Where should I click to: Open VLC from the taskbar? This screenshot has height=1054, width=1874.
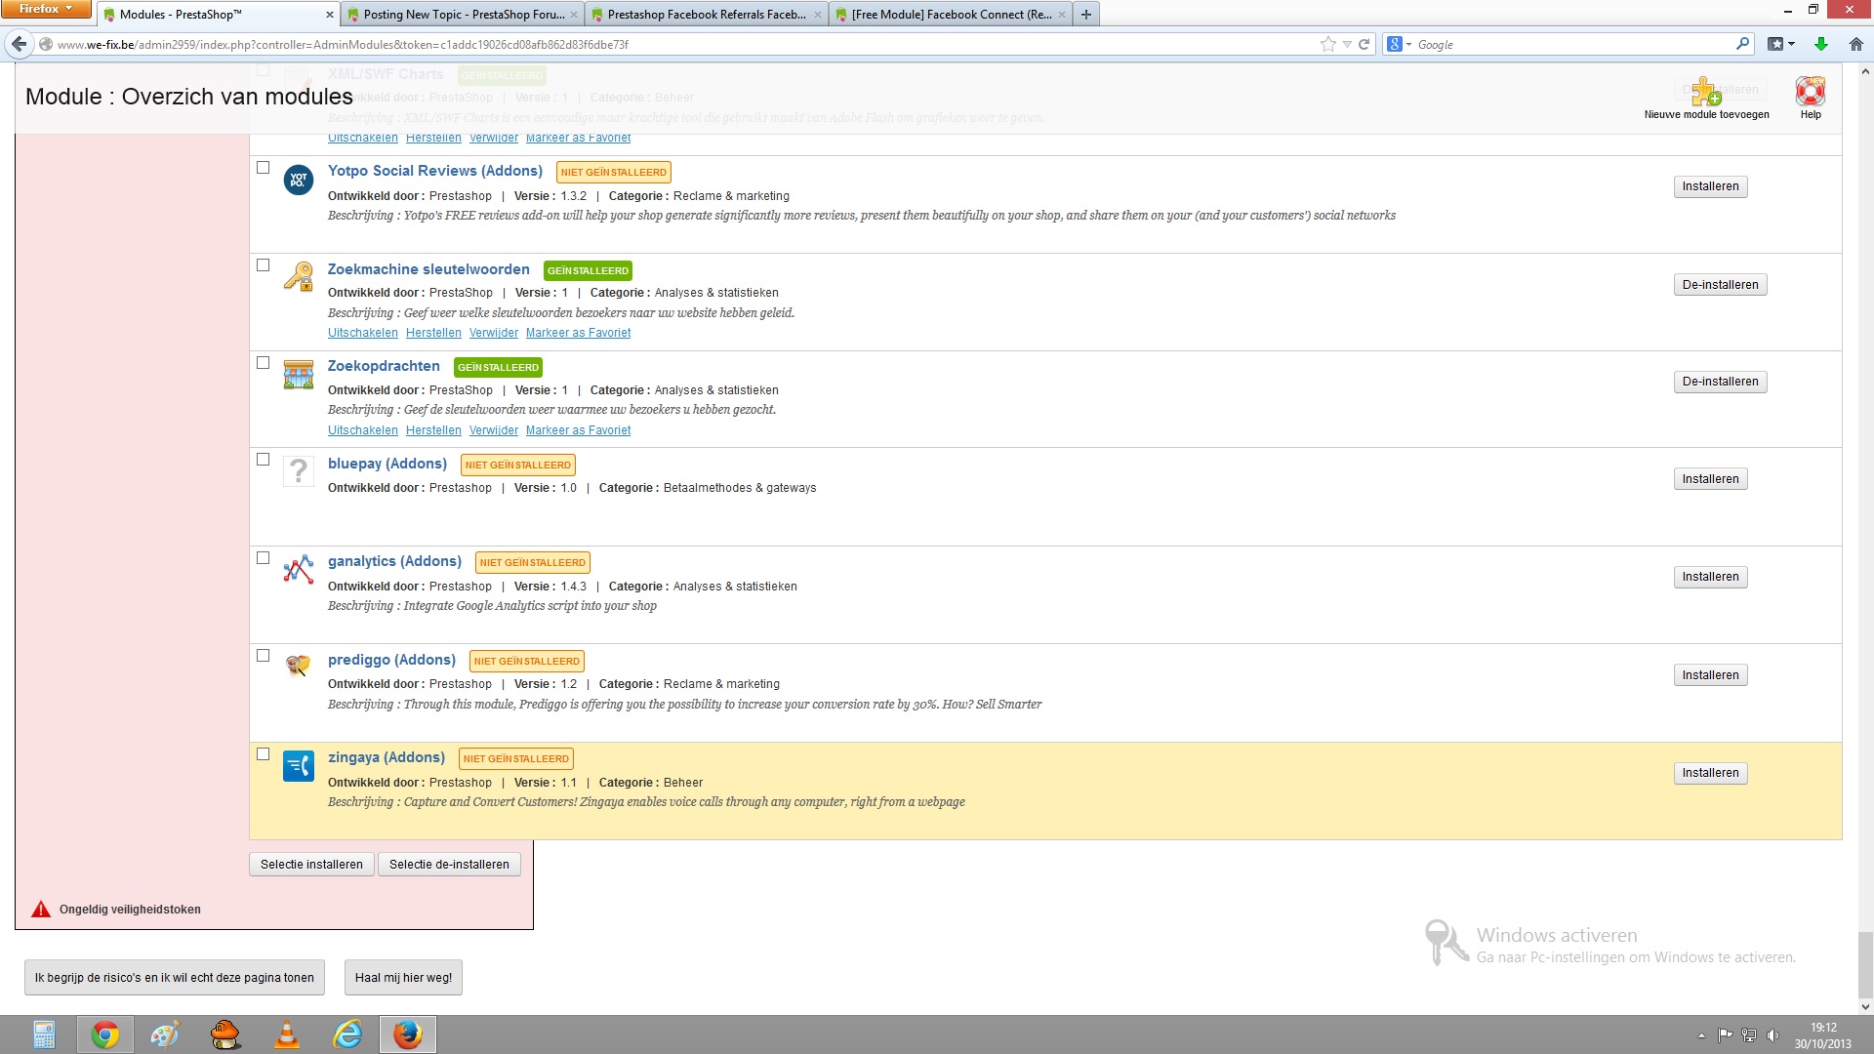pos(287,1034)
